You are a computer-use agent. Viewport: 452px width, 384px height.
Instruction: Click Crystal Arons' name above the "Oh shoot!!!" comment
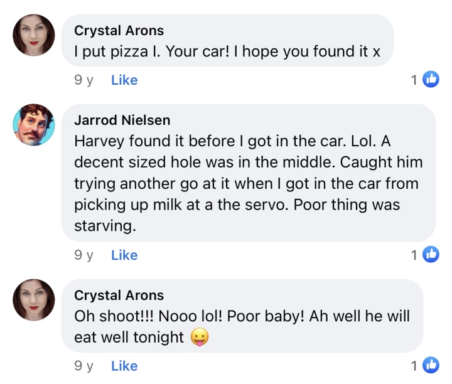(x=119, y=295)
